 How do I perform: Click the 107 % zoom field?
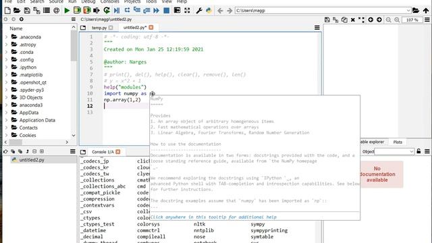[412, 20]
